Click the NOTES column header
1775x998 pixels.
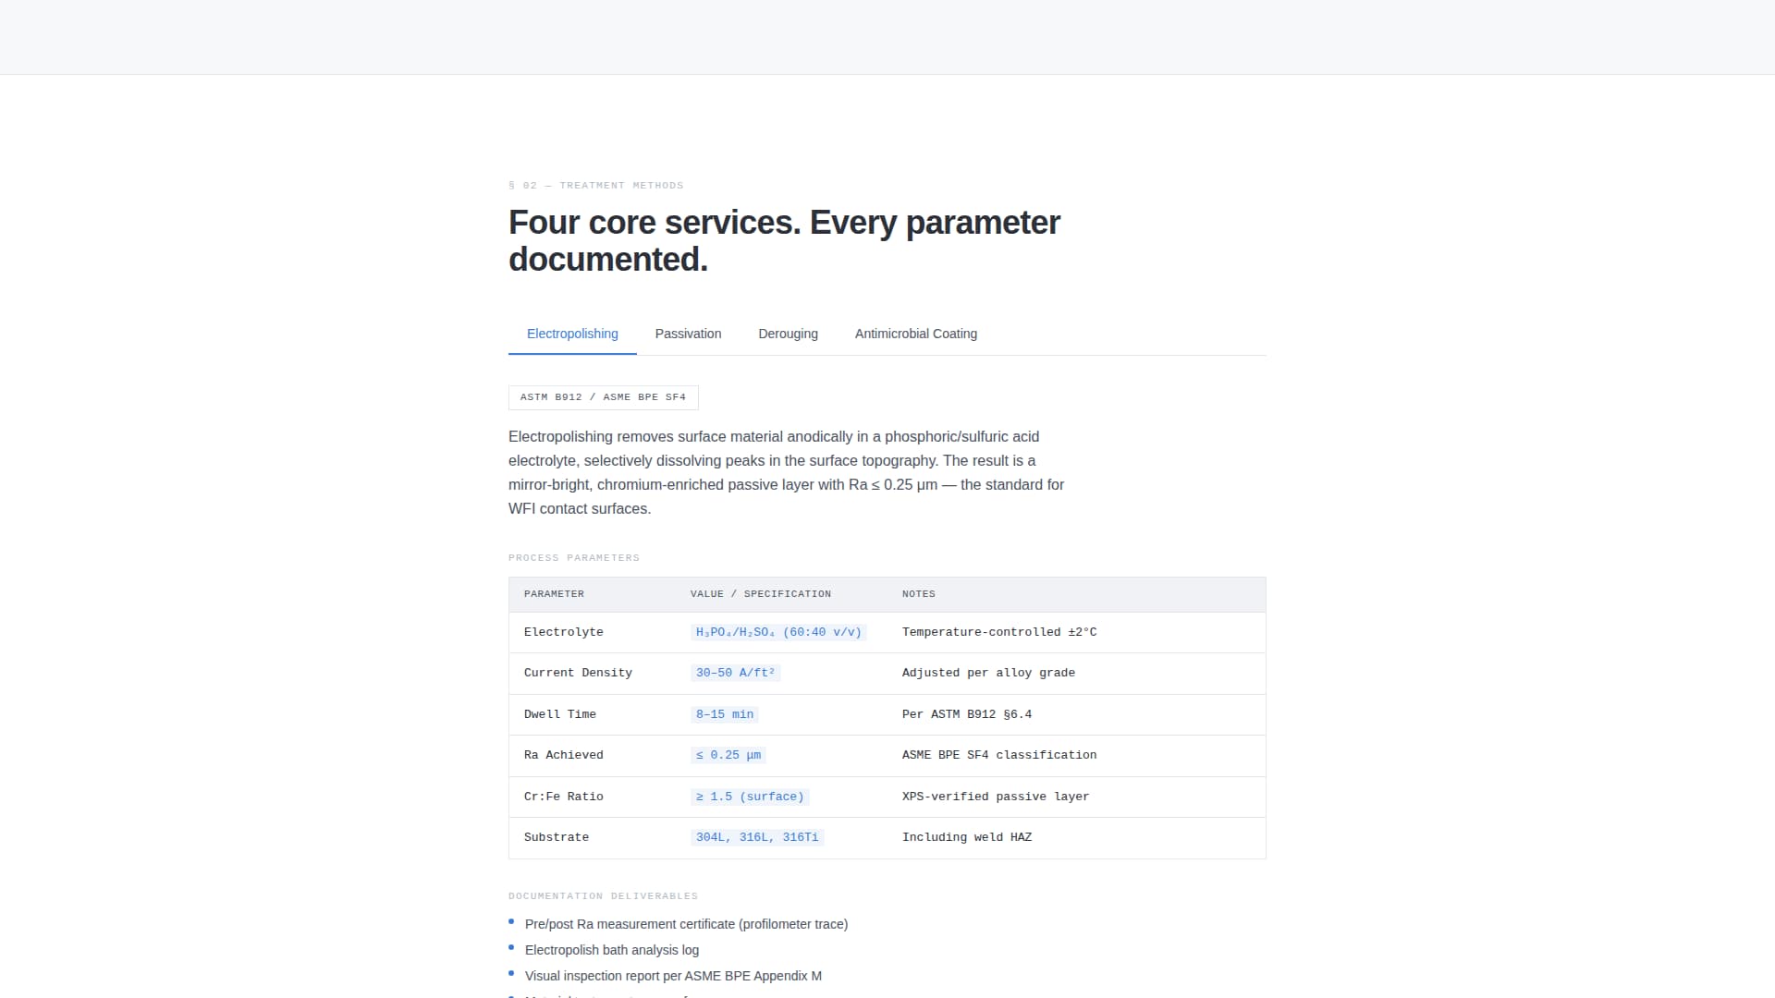point(919,594)
